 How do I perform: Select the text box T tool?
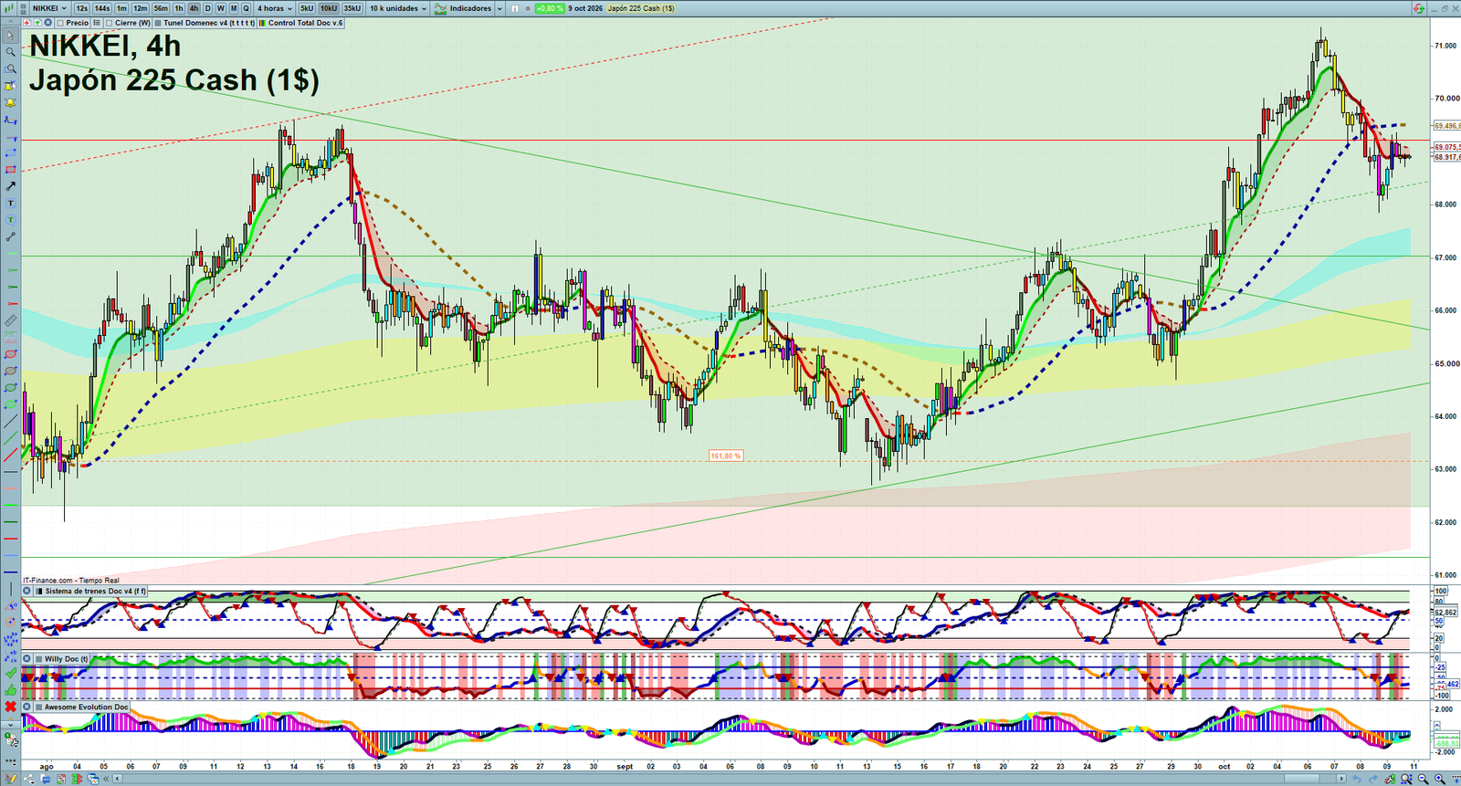11,203
